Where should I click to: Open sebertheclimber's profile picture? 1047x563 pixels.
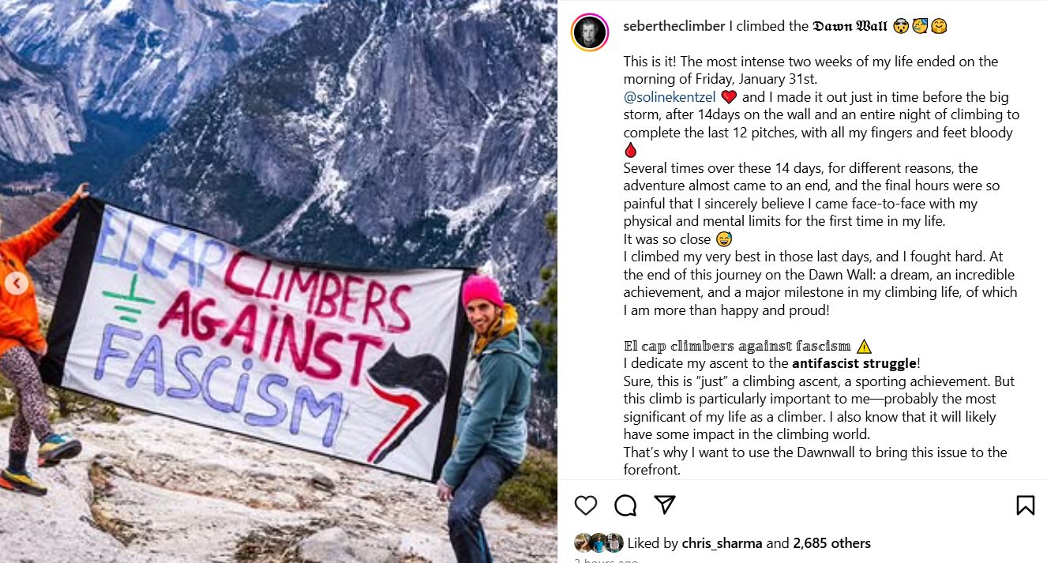[590, 32]
